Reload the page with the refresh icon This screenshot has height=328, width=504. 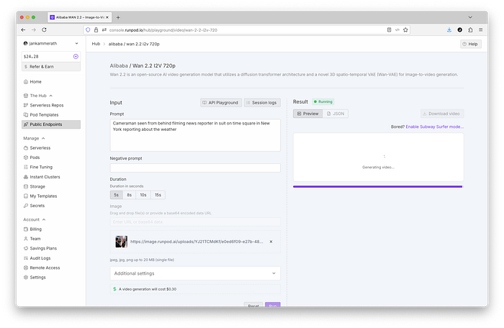point(44,30)
